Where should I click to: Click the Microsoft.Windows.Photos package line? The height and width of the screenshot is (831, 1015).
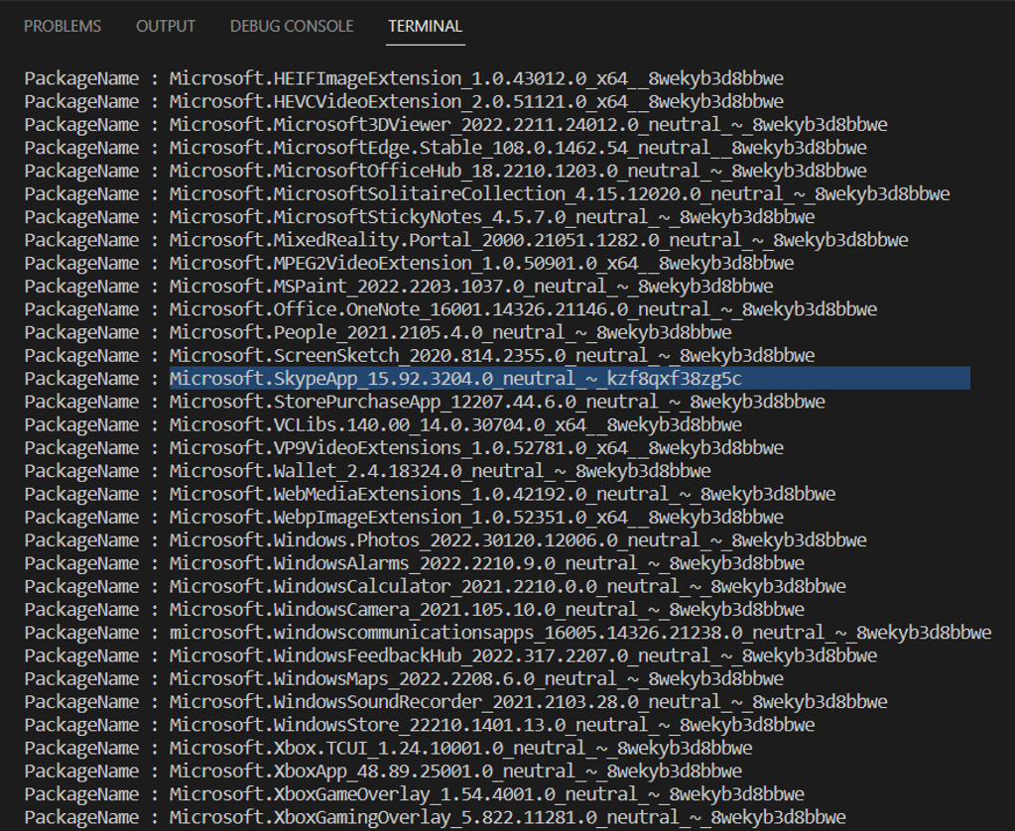(445, 539)
